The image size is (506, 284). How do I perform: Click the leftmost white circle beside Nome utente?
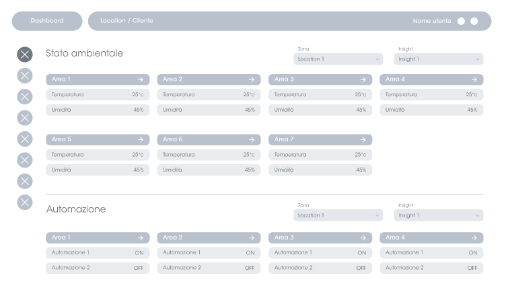(x=461, y=21)
